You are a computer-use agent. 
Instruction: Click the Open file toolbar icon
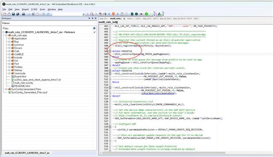(x=9, y=14)
